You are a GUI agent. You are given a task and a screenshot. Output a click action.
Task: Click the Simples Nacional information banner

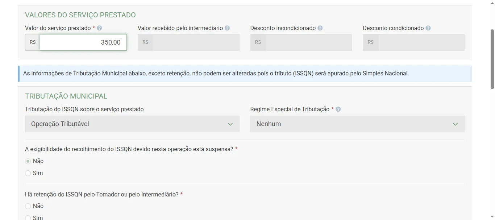tap(245, 73)
